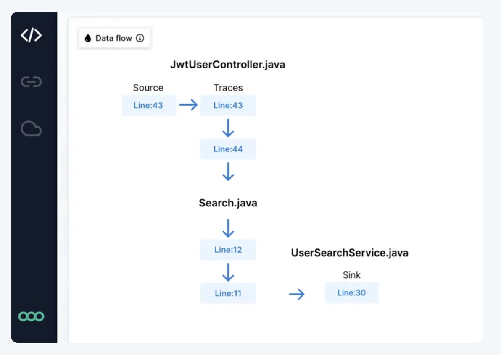Click the Sink label

(351, 275)
